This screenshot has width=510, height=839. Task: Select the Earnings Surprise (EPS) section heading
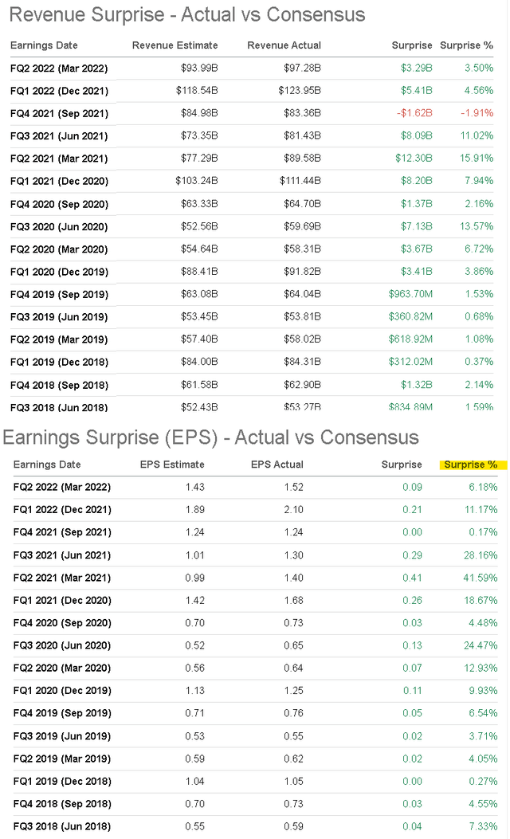(x=210, y=437)
